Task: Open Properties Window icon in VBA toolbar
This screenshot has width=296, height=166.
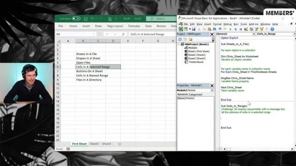Action: pyautogui.click(x=256, y=29)
